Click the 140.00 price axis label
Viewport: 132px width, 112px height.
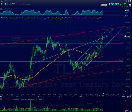[128, 28]
